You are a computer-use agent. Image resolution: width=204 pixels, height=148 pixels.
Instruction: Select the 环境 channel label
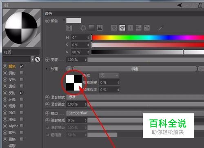point(12,99)
